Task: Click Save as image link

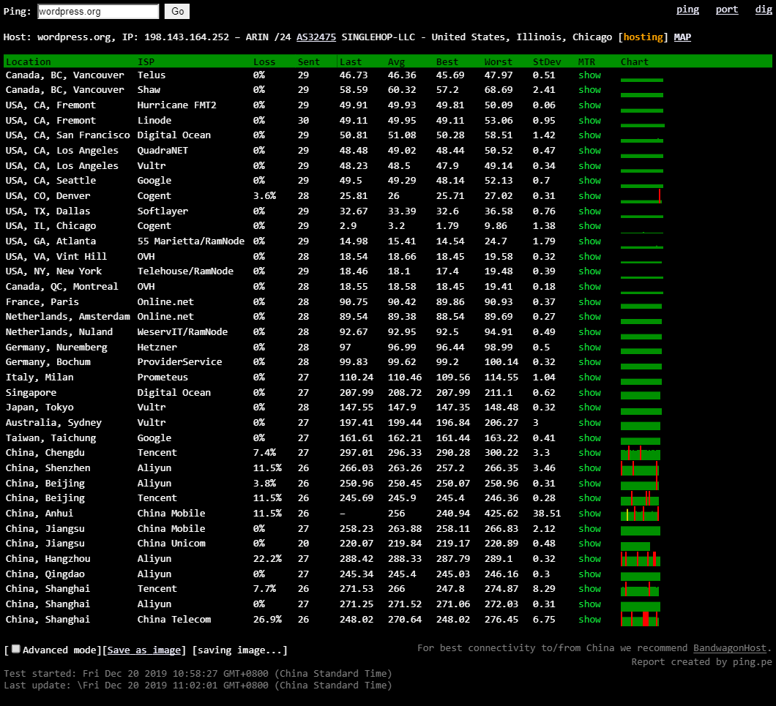Action: tap(146, 650)
